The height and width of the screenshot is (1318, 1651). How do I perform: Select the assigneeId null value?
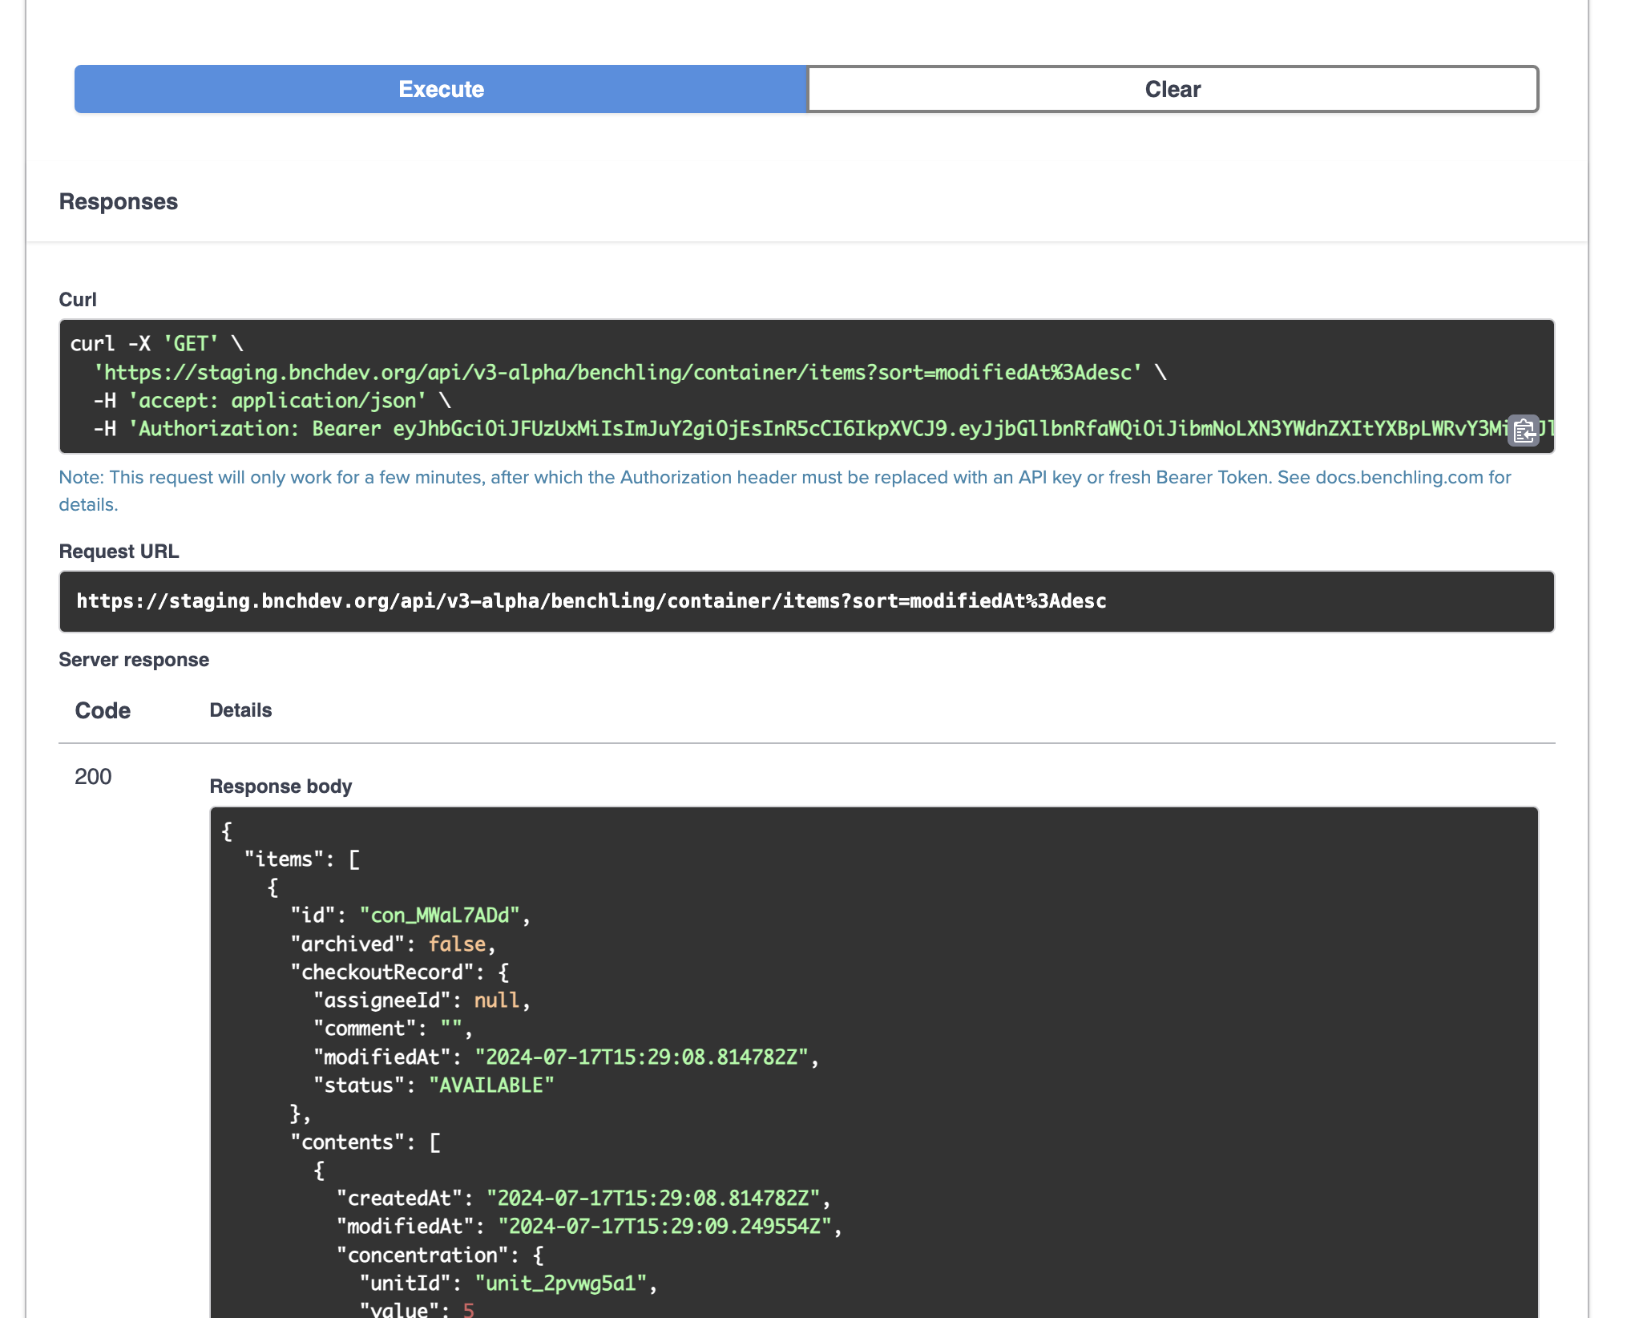497,1001
